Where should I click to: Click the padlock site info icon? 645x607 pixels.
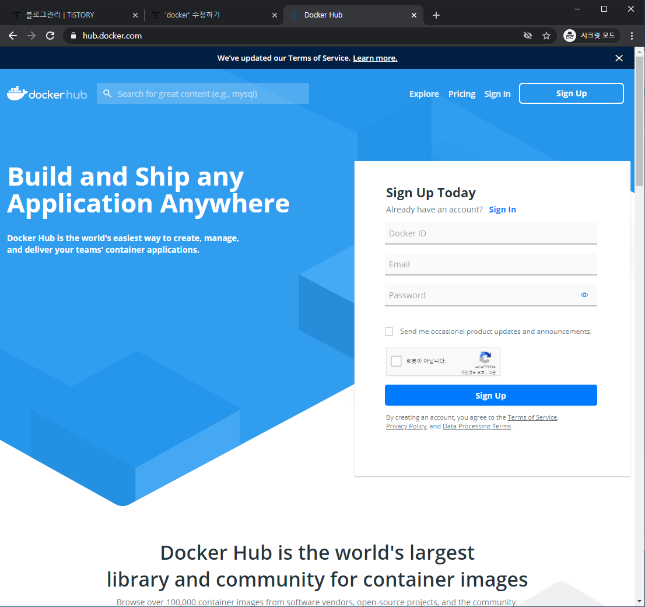tap(73, 36)
